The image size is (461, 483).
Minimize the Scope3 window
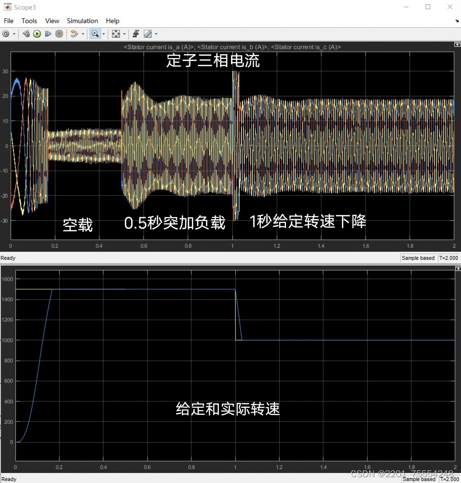[406, 7]
